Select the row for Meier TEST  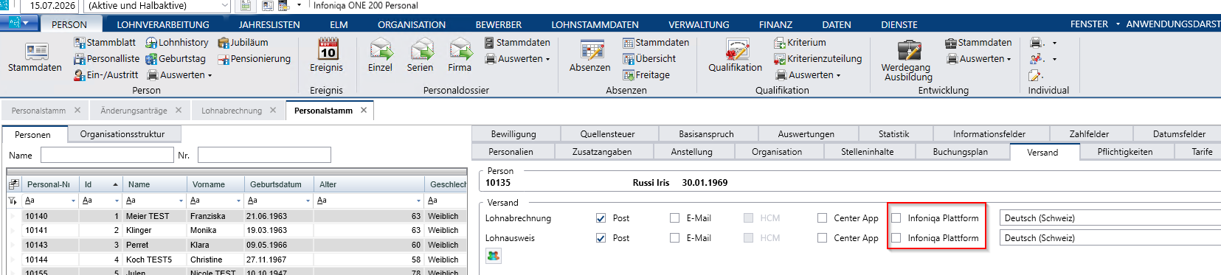pos(236,216)
